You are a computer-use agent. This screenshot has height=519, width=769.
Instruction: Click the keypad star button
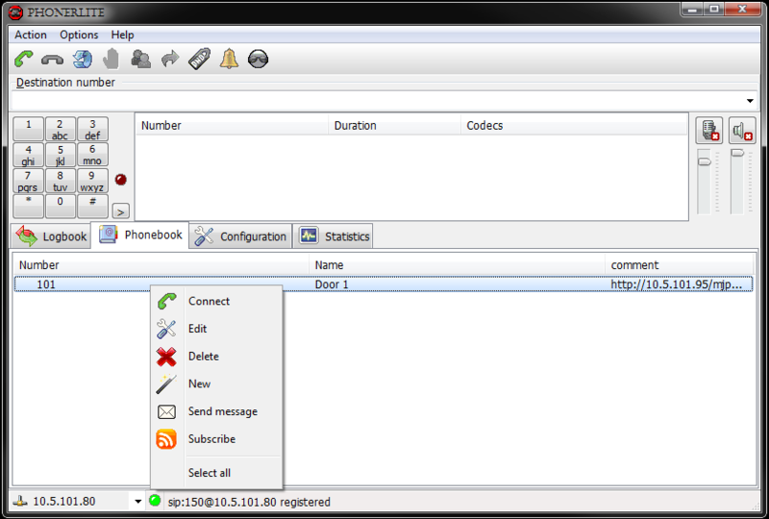(28, 206)
